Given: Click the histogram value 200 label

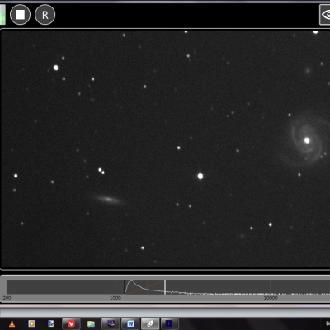Looking at the screenshot, I should click(x=7, y=298).
